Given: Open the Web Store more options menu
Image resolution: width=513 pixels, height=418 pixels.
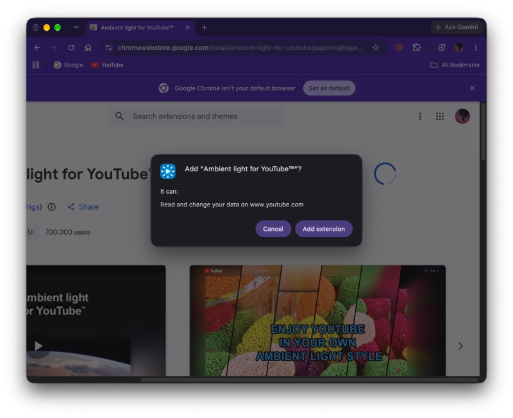Looking at the screenshot, I should (x=420, y=116).
